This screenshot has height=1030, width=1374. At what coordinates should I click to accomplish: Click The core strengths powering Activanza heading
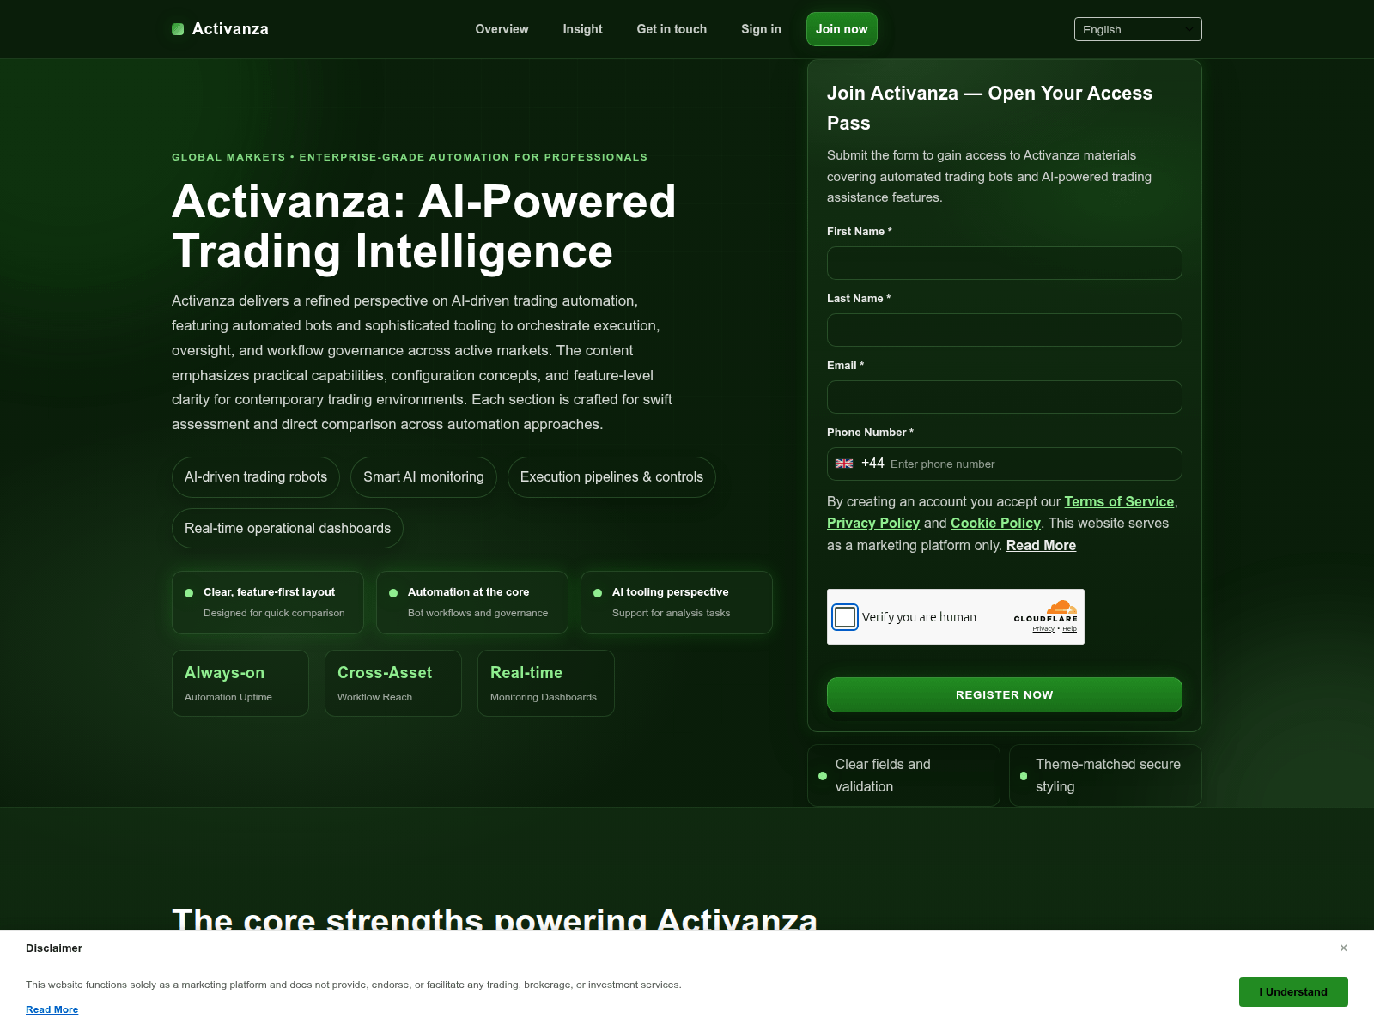(495, 919)
